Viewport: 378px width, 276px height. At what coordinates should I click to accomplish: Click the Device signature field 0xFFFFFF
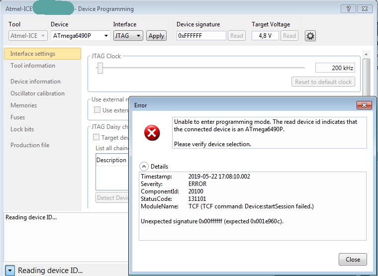coord(201,36)
